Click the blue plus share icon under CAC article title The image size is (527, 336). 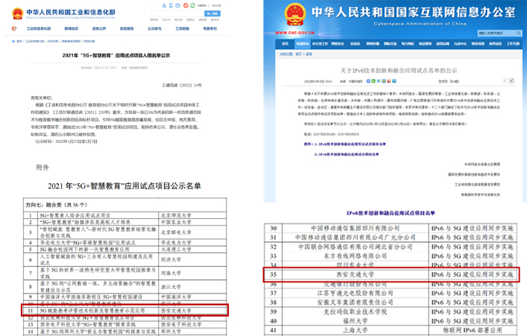click(368, 81)
